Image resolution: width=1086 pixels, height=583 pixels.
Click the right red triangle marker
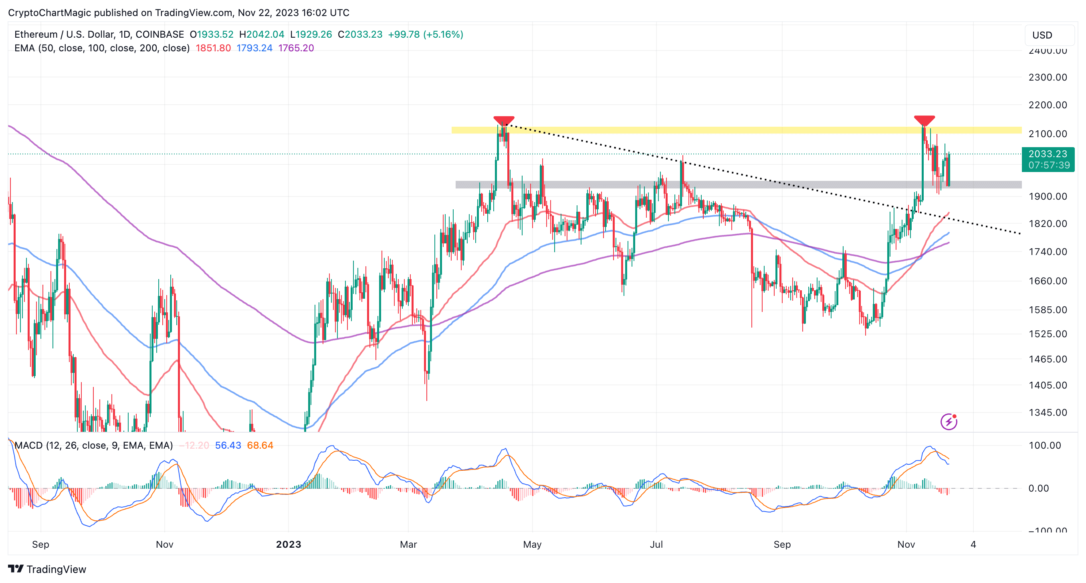(925, 120)
